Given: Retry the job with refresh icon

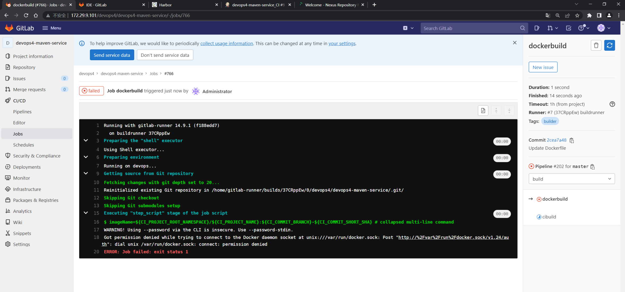Looking at the screenshot, I should tap(609, 45).
